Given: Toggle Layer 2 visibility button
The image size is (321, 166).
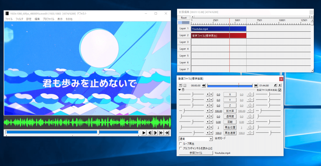Looking at the screenshot, I should [x=184, y=35].
